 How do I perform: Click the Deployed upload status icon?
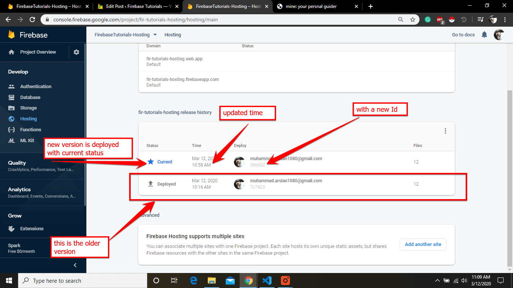click(151, 184)
